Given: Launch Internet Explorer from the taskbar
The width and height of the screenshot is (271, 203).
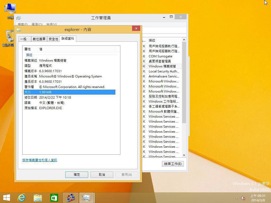Looking at the screenshot, I should 22,198.
